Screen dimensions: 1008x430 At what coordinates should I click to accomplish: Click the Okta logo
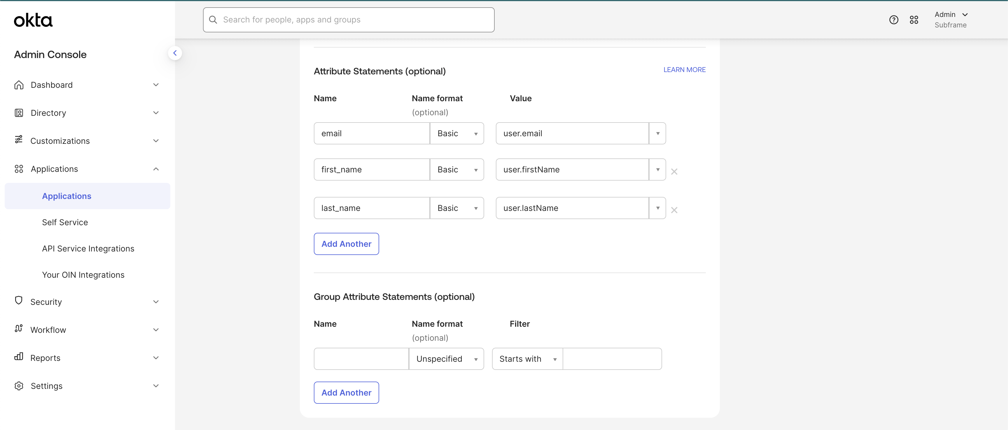click(33, 20)
